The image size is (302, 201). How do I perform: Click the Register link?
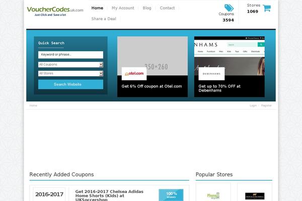[x=266, y=106]
